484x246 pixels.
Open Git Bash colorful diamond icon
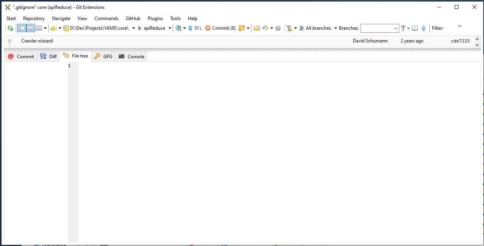click(265, 28)
